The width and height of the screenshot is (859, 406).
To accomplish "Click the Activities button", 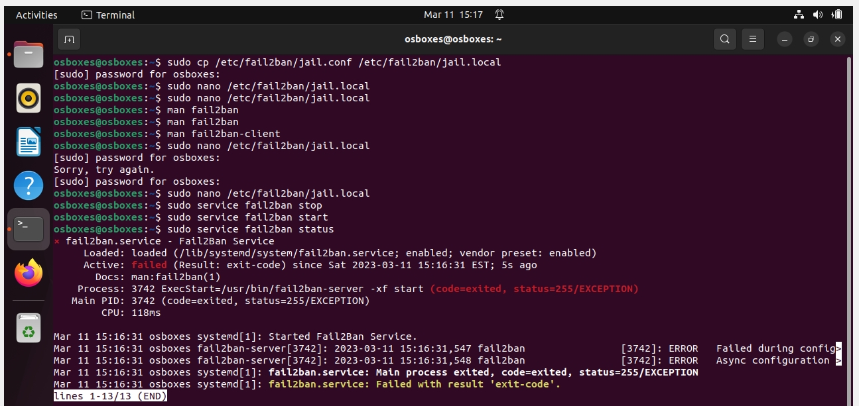I will 36,15.
